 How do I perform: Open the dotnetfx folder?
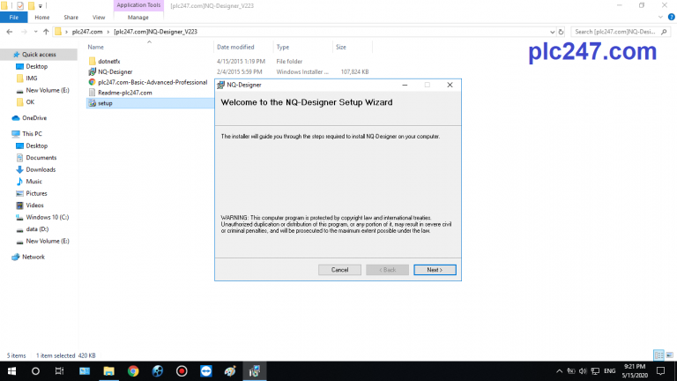click(x=109, y=61)
